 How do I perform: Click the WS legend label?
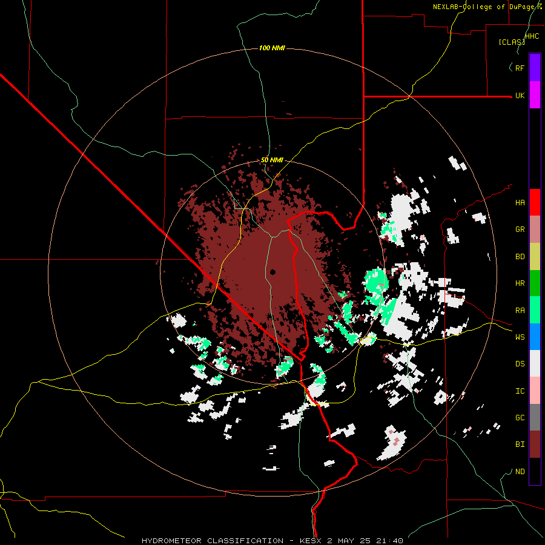pyautogui.click(x=520, y=337)
